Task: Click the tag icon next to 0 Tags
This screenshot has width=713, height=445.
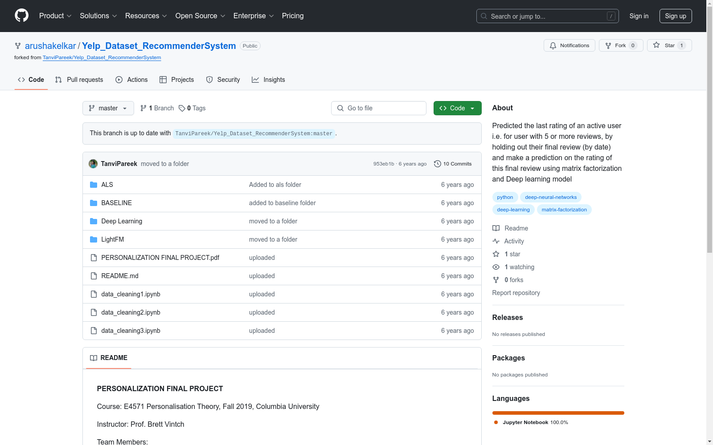Action: click(182, 108)
